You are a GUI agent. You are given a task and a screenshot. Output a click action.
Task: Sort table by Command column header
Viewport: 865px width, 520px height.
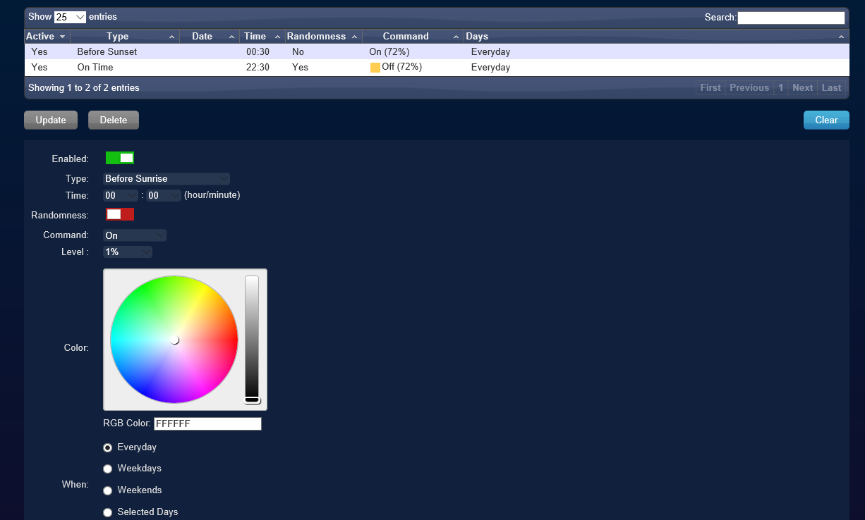pos(413,36)
